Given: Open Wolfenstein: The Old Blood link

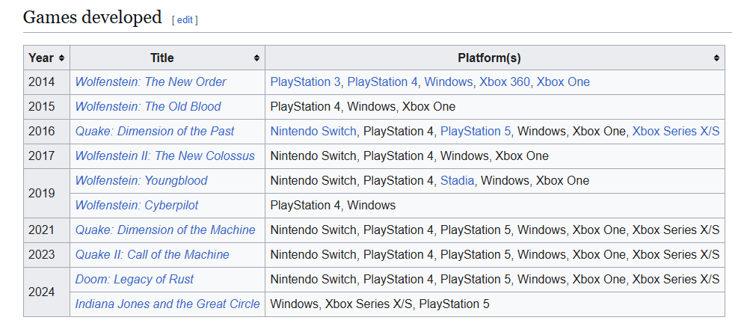Looking at the screenshot, I should tap(148, 106).
